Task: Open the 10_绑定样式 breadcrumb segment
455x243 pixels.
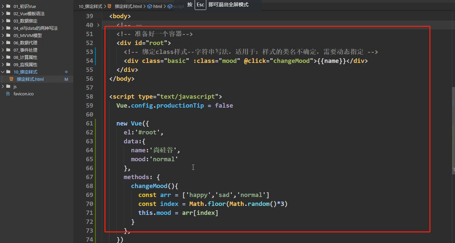Action: click(91, 6)
